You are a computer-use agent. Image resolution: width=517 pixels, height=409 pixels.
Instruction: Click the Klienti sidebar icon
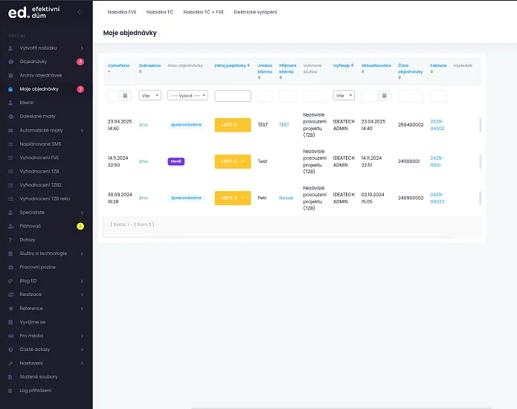point(10,103)
